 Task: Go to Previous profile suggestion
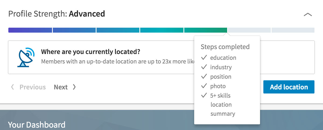[x=33, y=87]
